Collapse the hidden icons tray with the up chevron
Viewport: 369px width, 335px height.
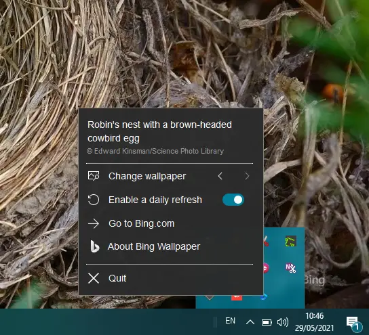[x=250, y=322]
